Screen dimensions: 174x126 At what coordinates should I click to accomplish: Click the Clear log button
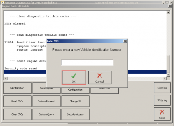click(162, 88)
